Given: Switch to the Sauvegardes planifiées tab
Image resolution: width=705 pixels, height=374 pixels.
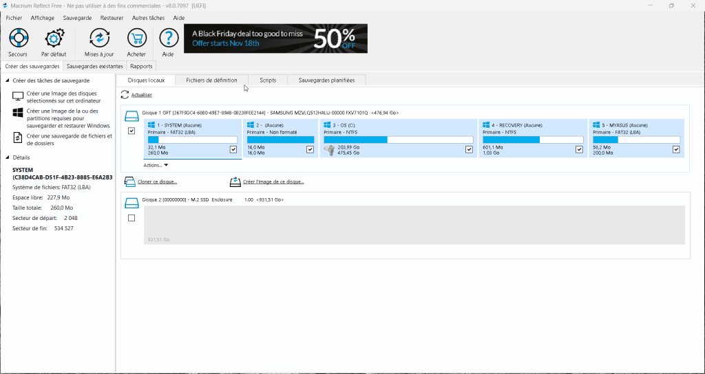Looking at the screenshot, I should point(326,80).
